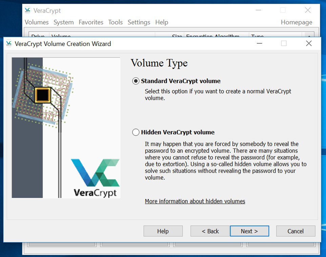Open the System menu
The image size is (326, 257).
point(63,22)
